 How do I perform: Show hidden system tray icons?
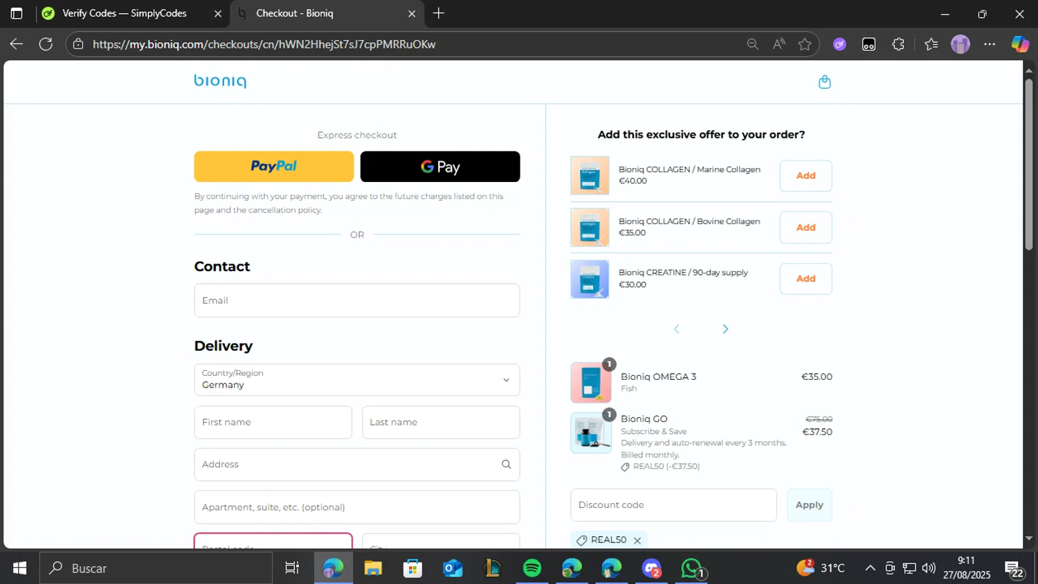pos(870,568)
